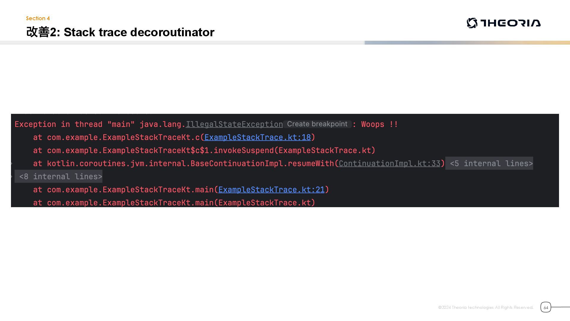The height and width of the screenshot is (321, 570).
Task: Click fold chevron beside the resumeWith line
Action: tap(12, 163)
